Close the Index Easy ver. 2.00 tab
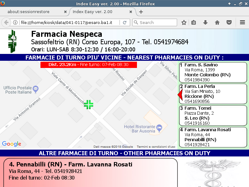Image resolution: width=249 pixels, height=187 pixels. pos(131,12)
